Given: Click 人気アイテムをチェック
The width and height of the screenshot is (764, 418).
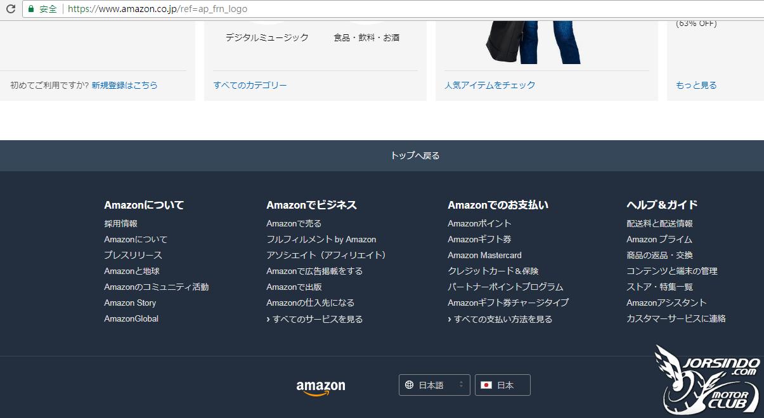Looking at the screenshot, I should [x=489, y=84].
